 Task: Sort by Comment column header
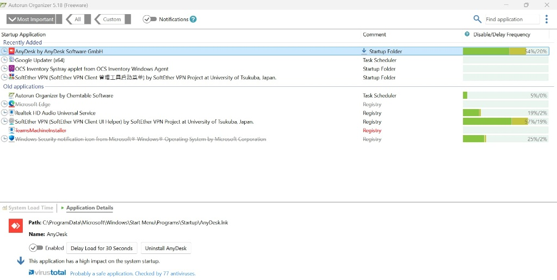(x=374, y=34)
